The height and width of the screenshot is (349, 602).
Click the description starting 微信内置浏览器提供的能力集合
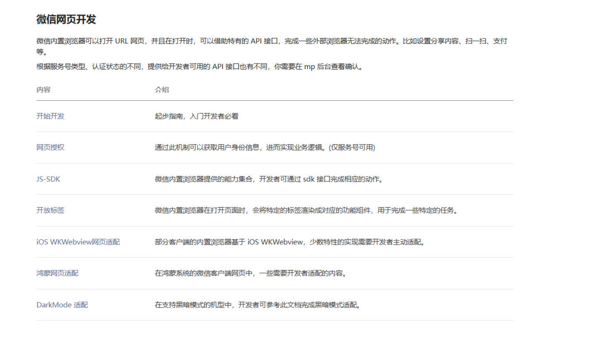pyautogui.click(x=270, y=179)
